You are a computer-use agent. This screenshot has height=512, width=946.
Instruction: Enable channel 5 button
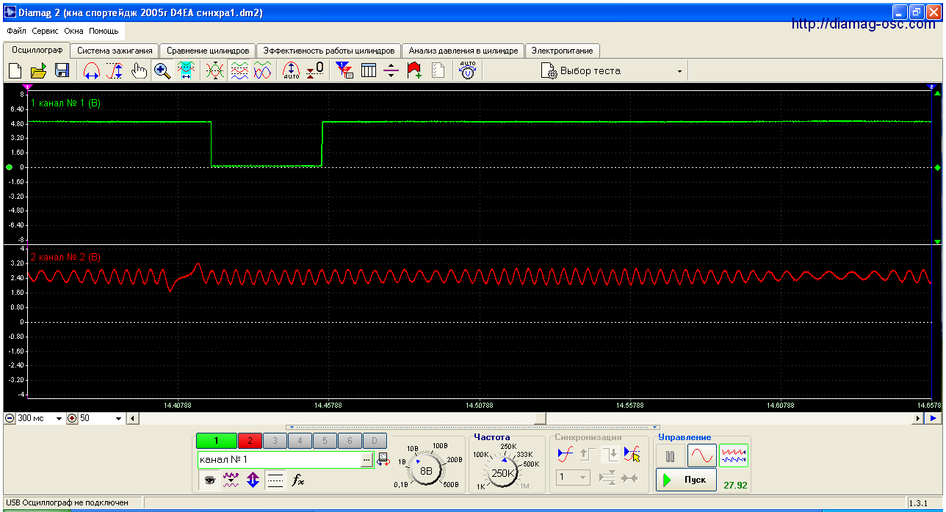point(325,441)
